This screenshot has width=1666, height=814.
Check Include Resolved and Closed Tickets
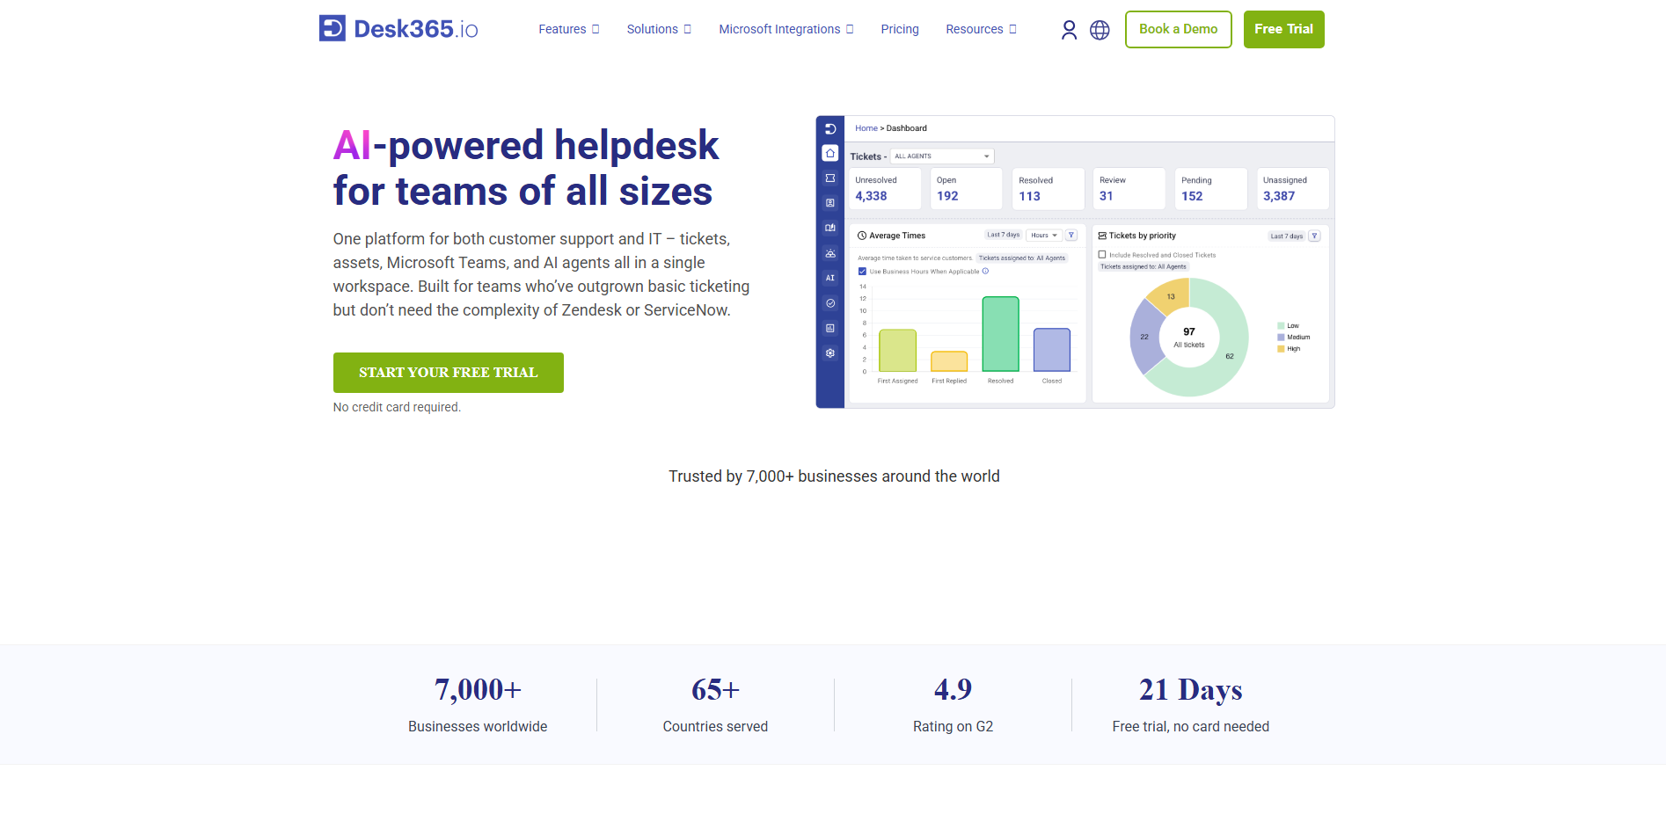pyautogui.click(x=1102, y=255)
